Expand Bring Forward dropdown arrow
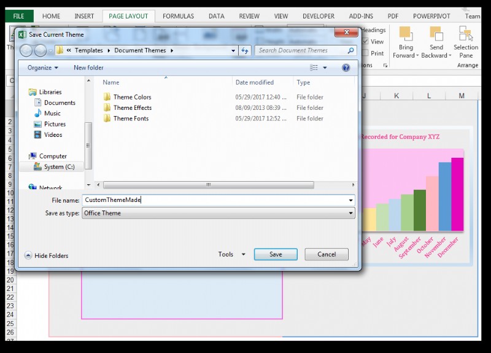This screenshot has height=353, width=491. point(417,55)
